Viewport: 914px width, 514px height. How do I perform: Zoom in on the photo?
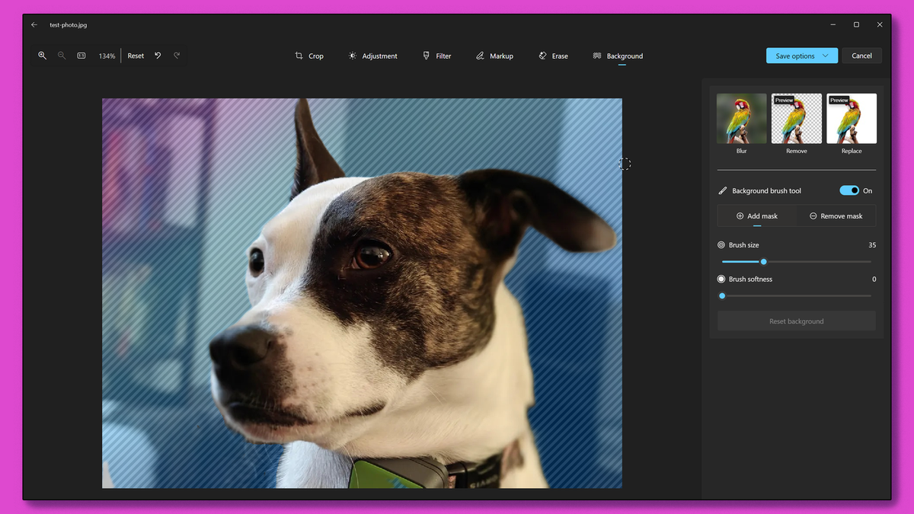[x=42, y=55]
